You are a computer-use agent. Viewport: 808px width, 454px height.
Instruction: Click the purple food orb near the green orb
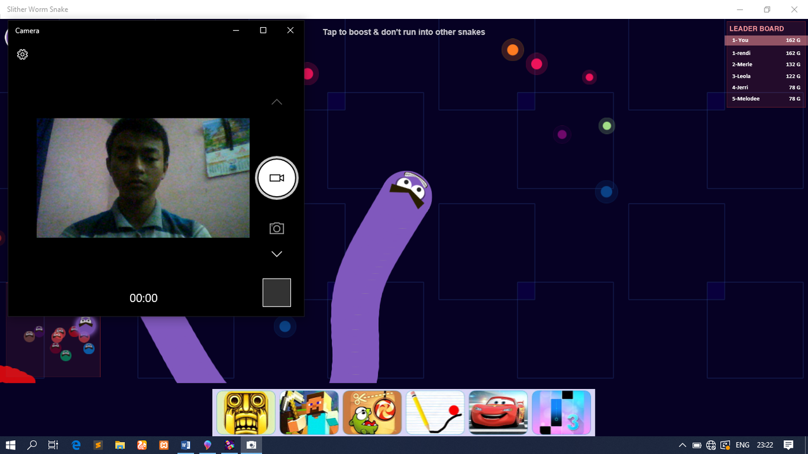click(x=562, y=134)
